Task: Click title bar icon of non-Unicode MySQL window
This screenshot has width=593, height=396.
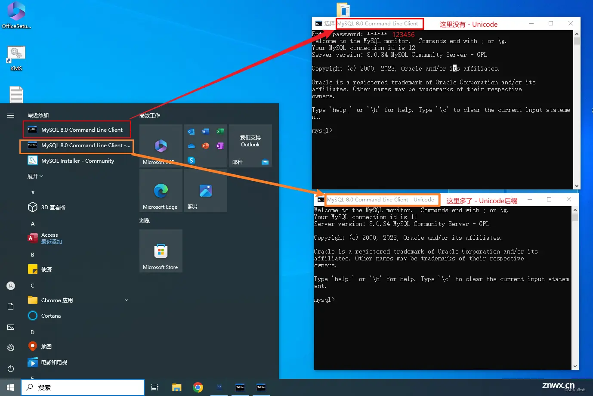Action: pyautogui.click(x=319, y=24)
